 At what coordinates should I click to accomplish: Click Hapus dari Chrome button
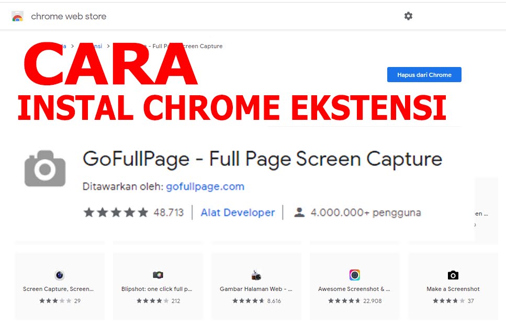tap(424, 74)
